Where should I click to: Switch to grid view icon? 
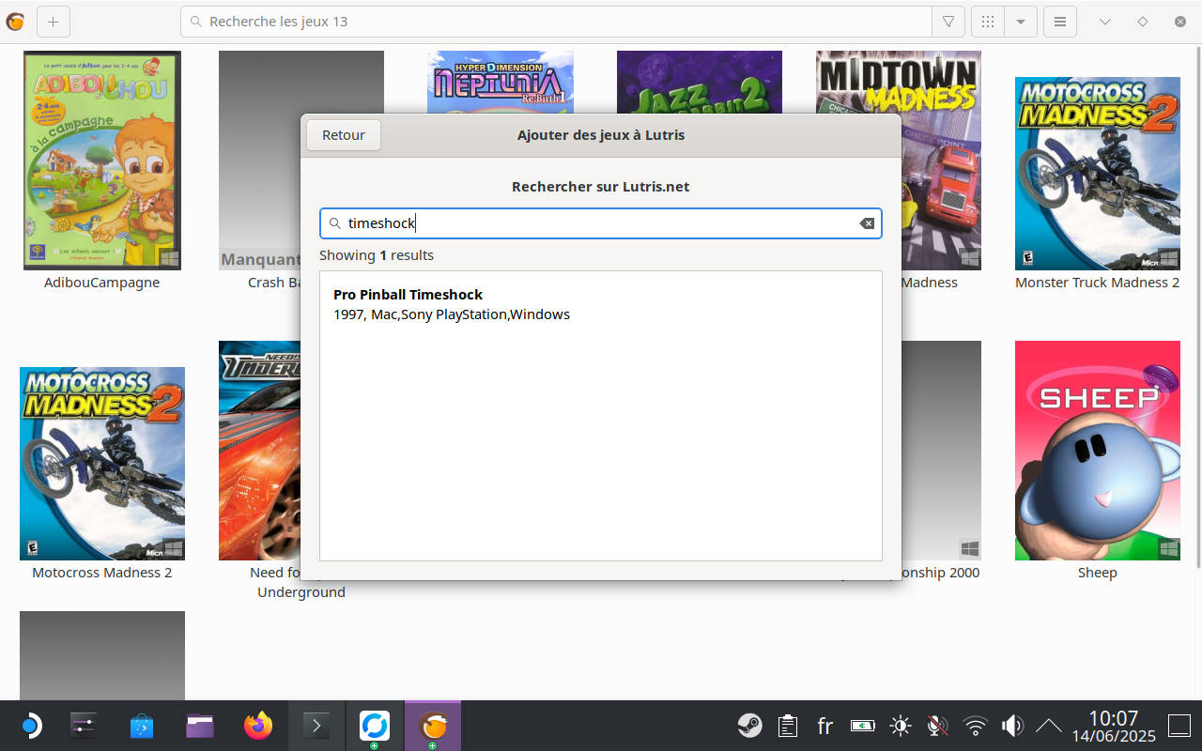pos(988,22)
